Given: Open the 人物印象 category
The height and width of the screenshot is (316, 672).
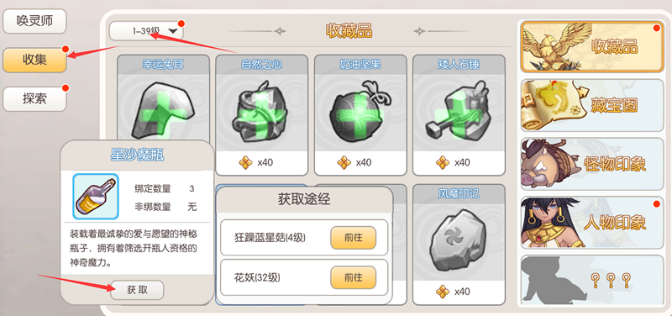Looking at the screenshot, I should click(x=592, y=223).
